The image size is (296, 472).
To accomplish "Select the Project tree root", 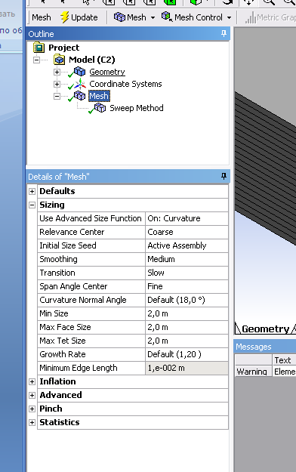I will click(x=64, y=48).
